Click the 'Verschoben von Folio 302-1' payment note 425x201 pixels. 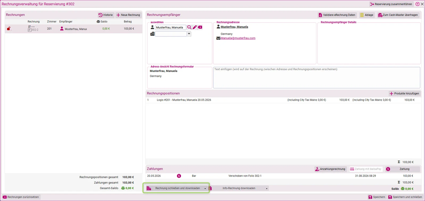(x=245, y=176)
